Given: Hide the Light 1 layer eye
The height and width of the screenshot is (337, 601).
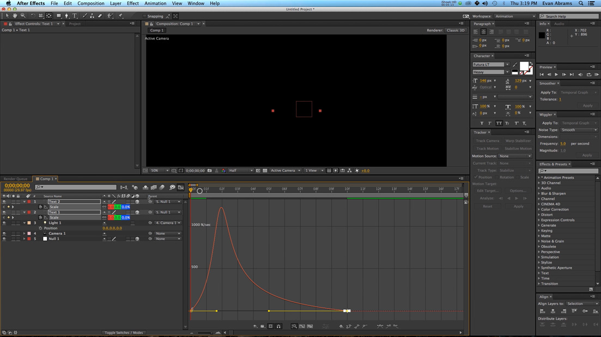Looking at the screenshot, I should pos(4,223).
